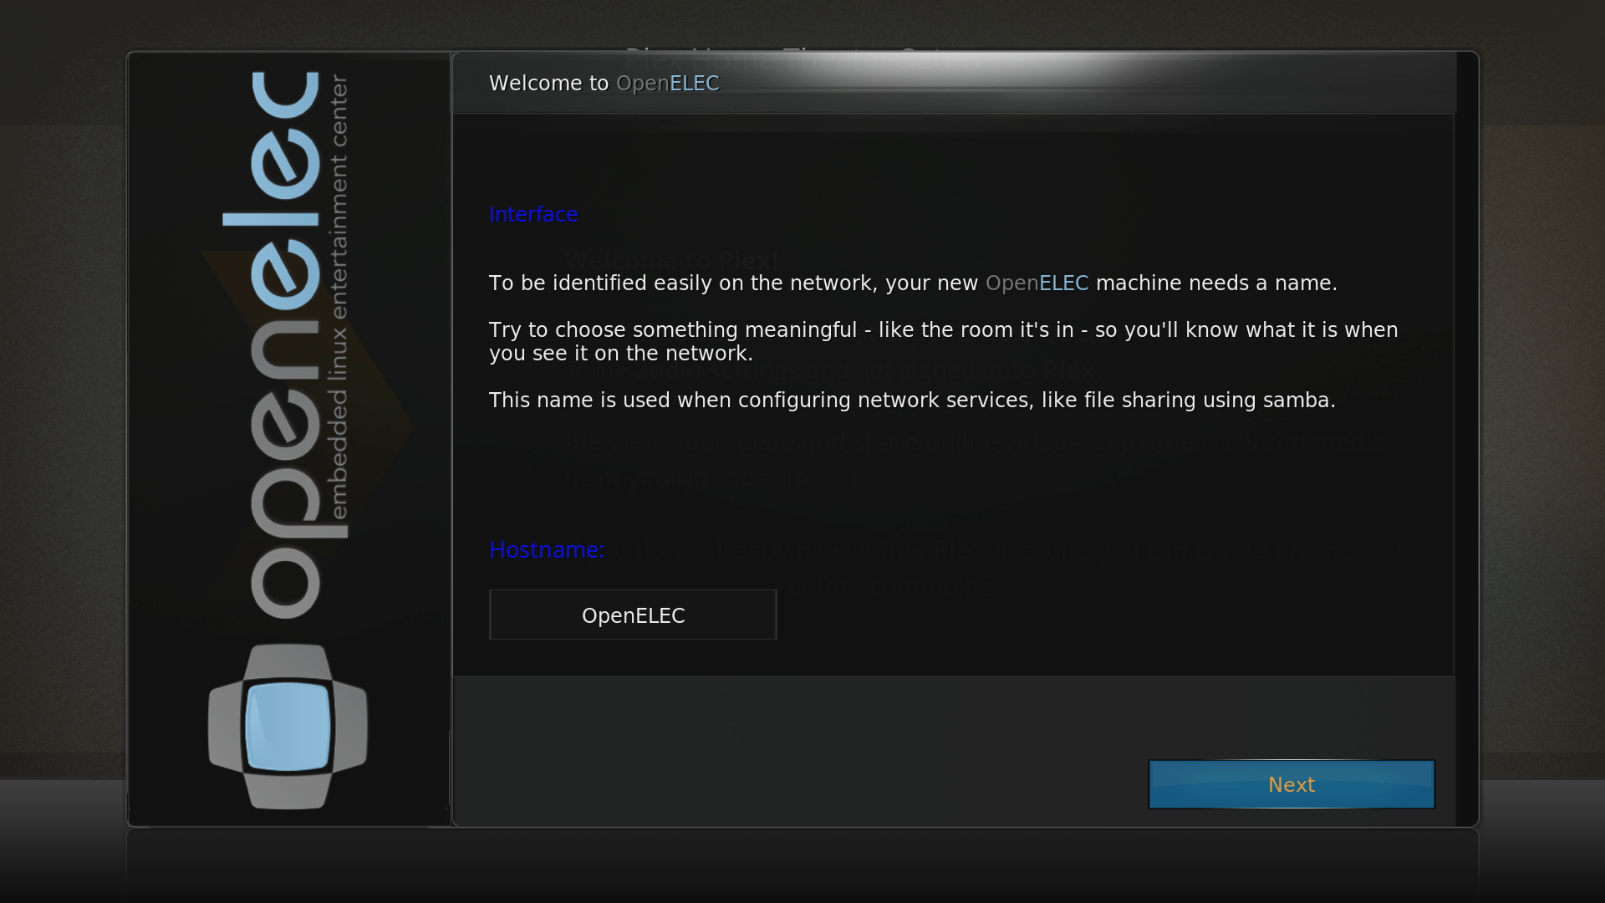Click the "To be identified easily" sentence
The width and height of the screenshot is (1605, 903).
pos(913,283)
